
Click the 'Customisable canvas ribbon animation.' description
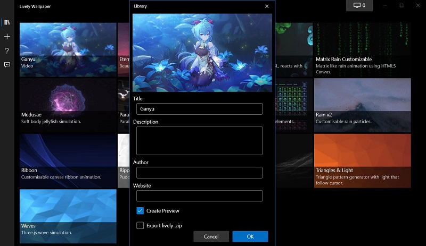61,177
